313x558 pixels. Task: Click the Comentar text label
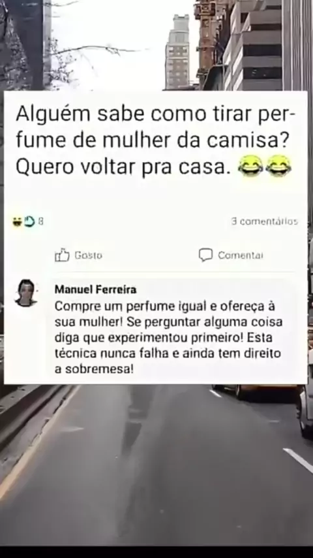(241, 255)
